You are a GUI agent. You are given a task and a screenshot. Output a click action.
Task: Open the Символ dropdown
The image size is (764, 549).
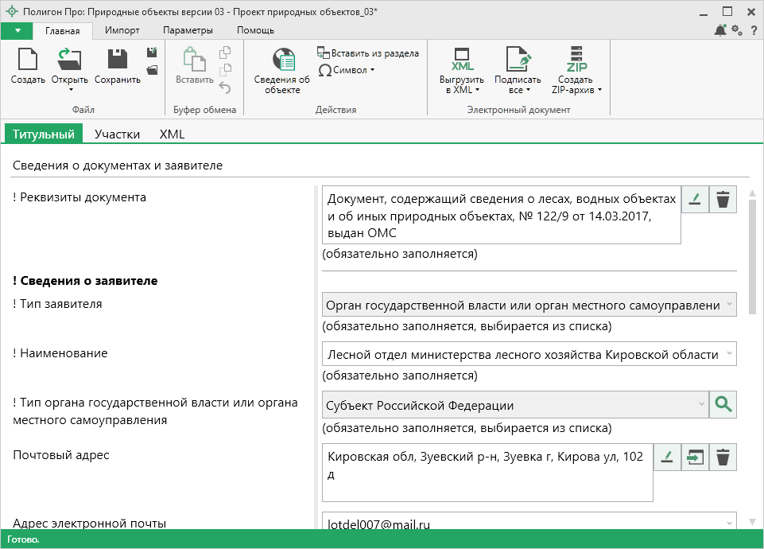click(x=347, y=70)
